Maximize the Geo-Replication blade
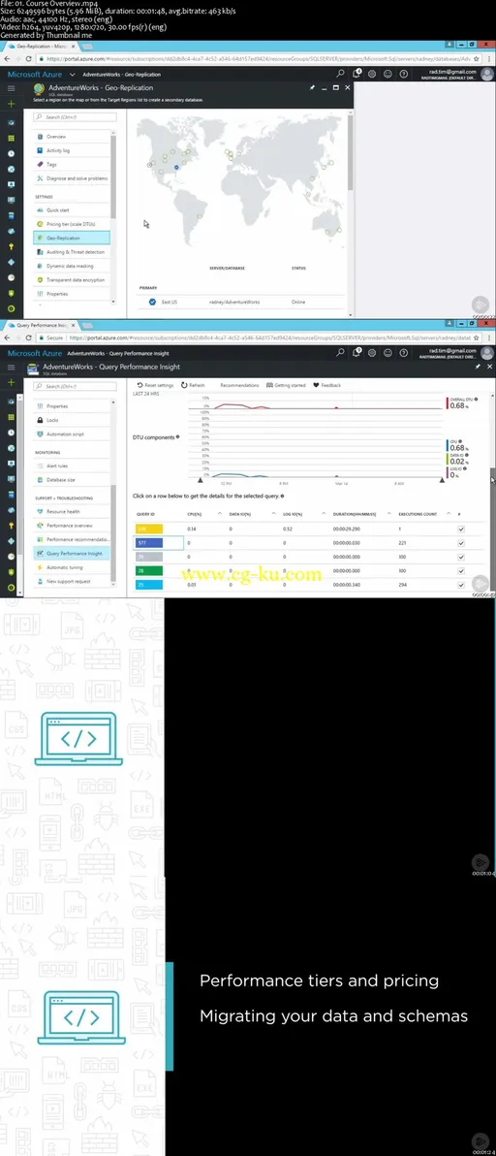The width and height of the screenshot is (496, 1156). tap(335, 87)
